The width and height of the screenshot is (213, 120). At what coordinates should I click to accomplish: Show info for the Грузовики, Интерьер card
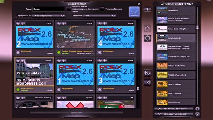[23, 98]
